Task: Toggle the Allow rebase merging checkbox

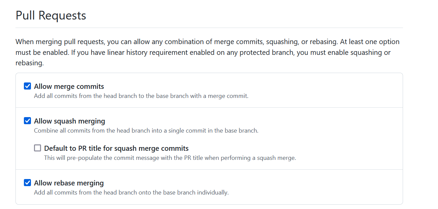Action: coord(27,182)
